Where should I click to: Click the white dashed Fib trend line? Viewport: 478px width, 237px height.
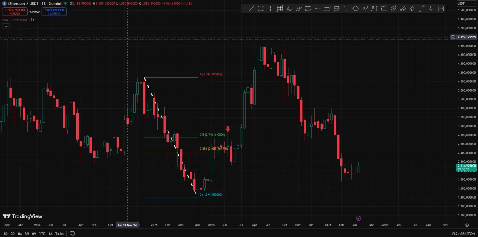(170, 136)
